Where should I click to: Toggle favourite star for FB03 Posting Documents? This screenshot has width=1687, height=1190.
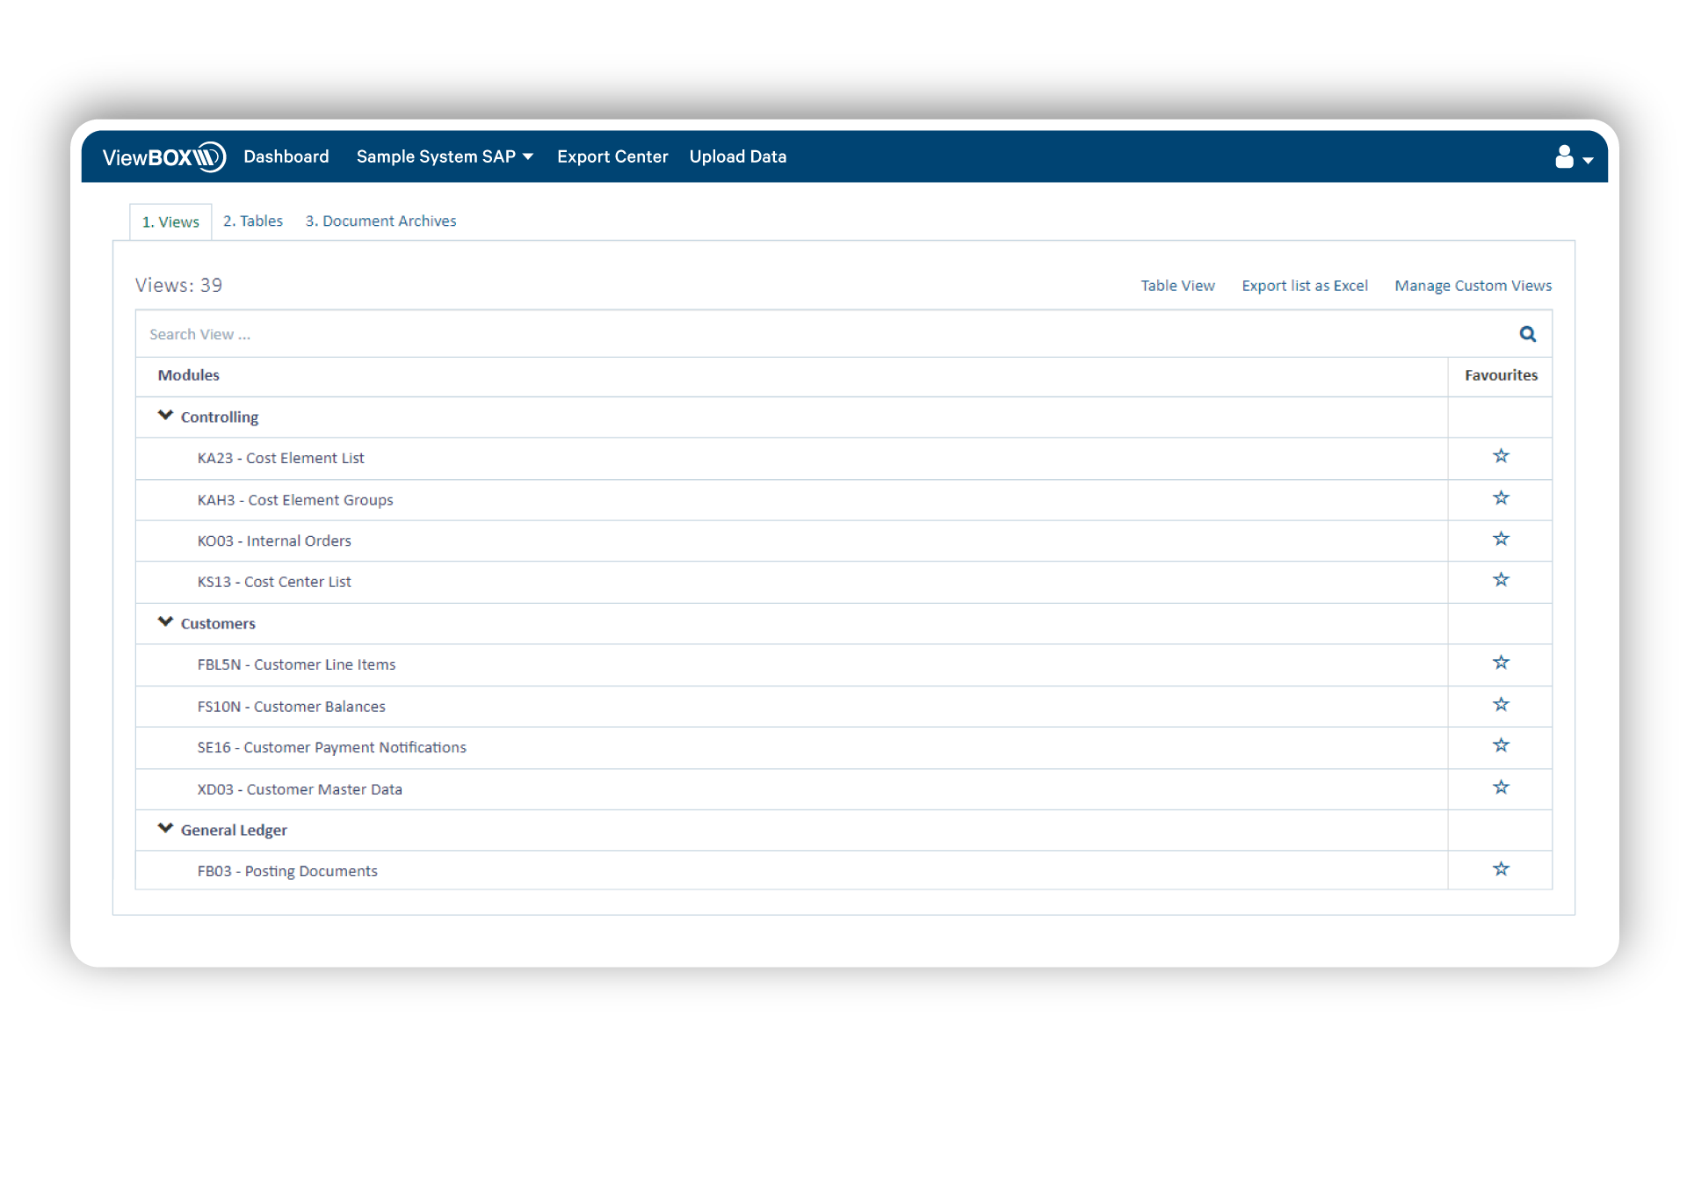click(x=1502, y=871)
